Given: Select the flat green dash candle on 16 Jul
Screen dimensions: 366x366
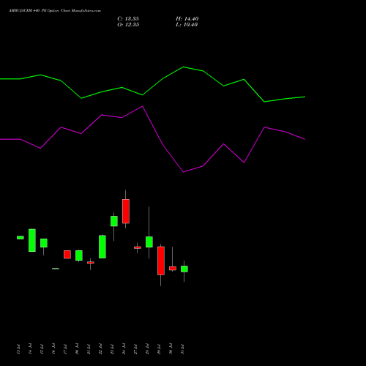Looking at the screenshot, I should [x=56, y=269].
